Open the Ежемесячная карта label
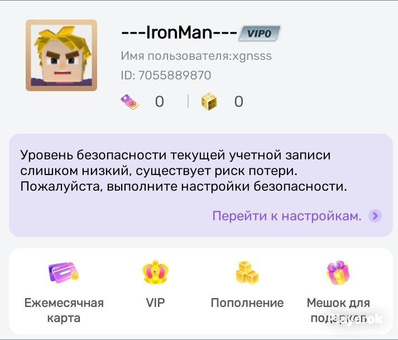The width and height of the screenshot is (398, 340). pos(64,310)
